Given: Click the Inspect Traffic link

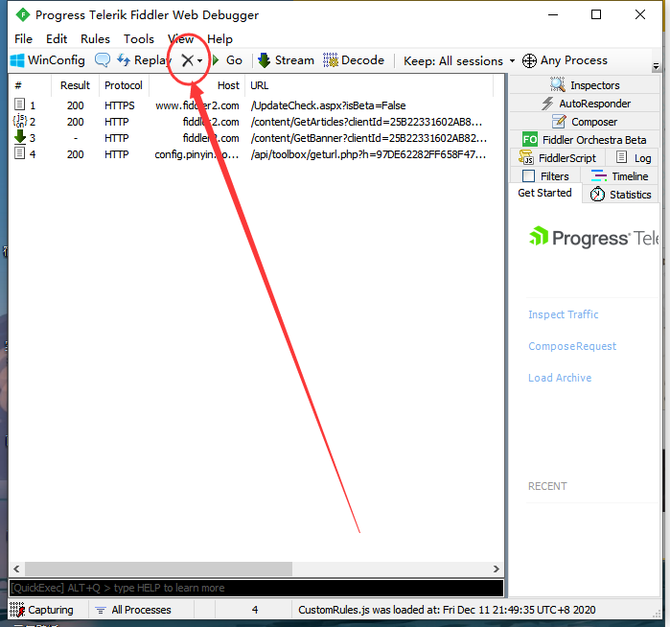Looking at the screenshot, I should coord(564,314).
